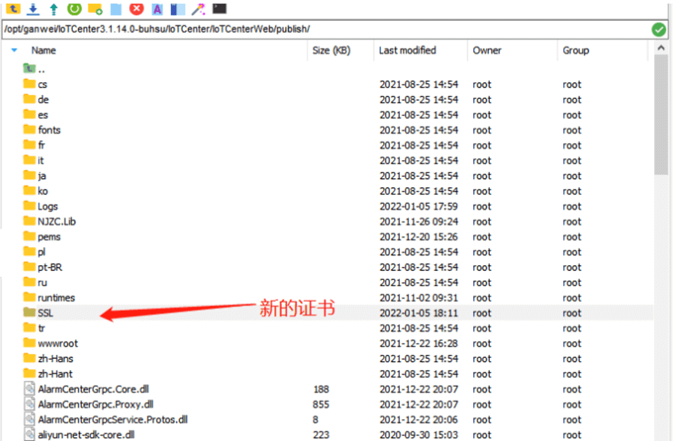
Task: Click the Logs folder icon
Action: pos(29,205)
